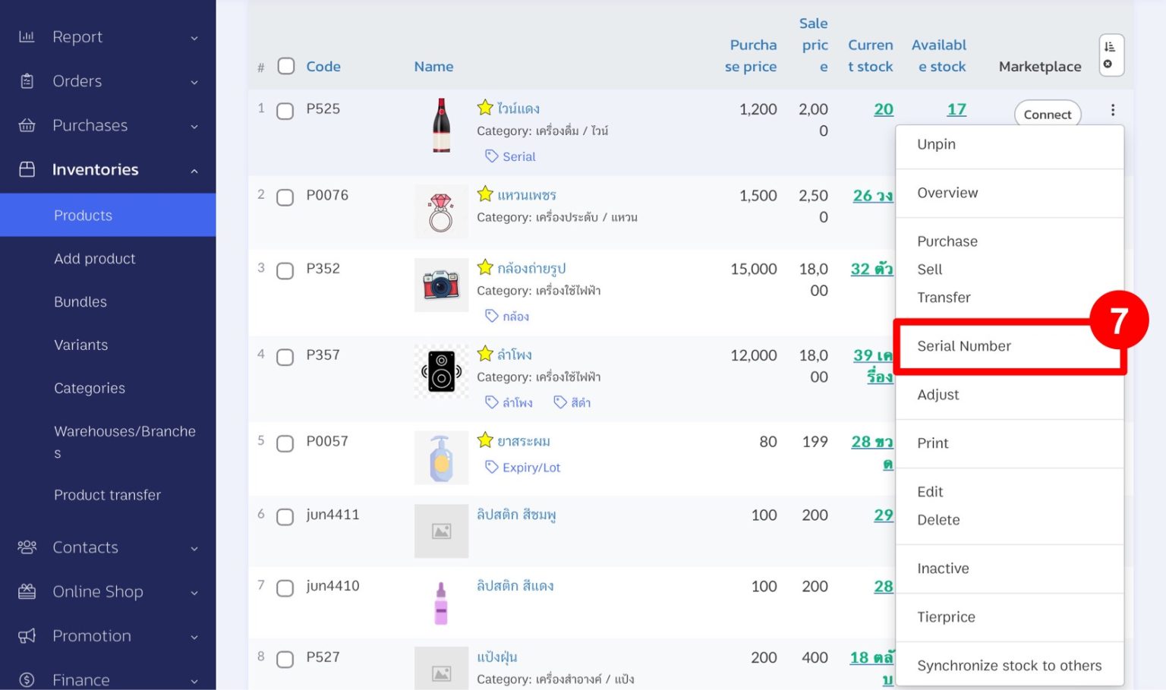Click the star icon of แหวนเพชร
This screenshot has width=1166, height=690.
(x=485, y=194)
